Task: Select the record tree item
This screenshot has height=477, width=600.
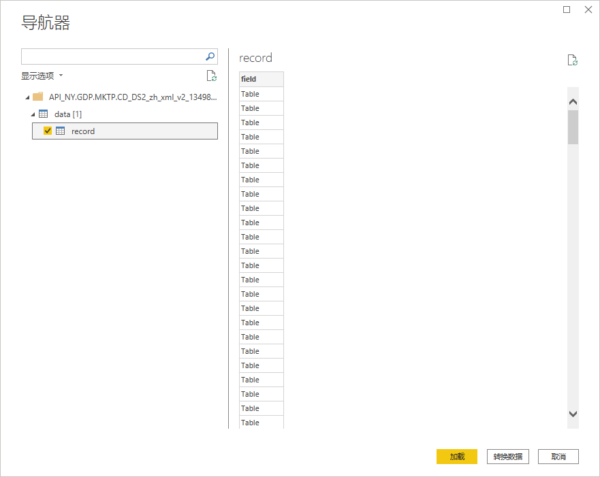Action: coord(83,131)
